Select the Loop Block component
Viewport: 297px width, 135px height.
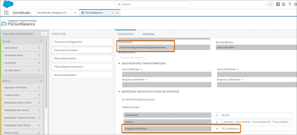[22, 63]
